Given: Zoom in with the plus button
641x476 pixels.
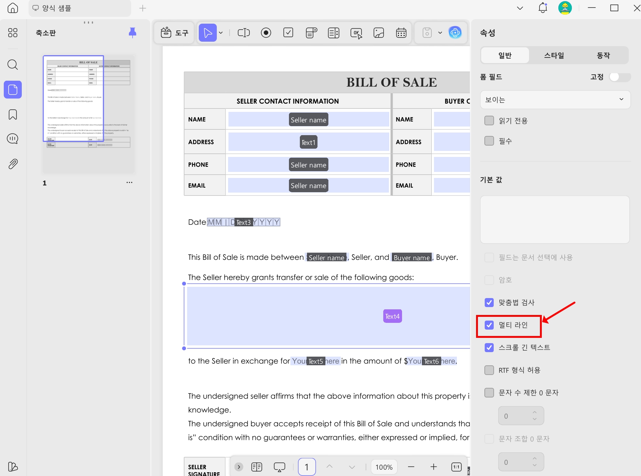Looking at the screenshot, I should tap(434, 467).
